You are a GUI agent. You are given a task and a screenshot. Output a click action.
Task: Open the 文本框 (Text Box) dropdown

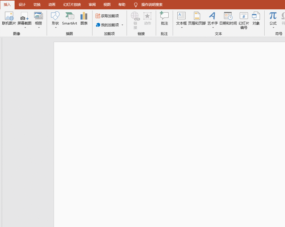[181, 27]
